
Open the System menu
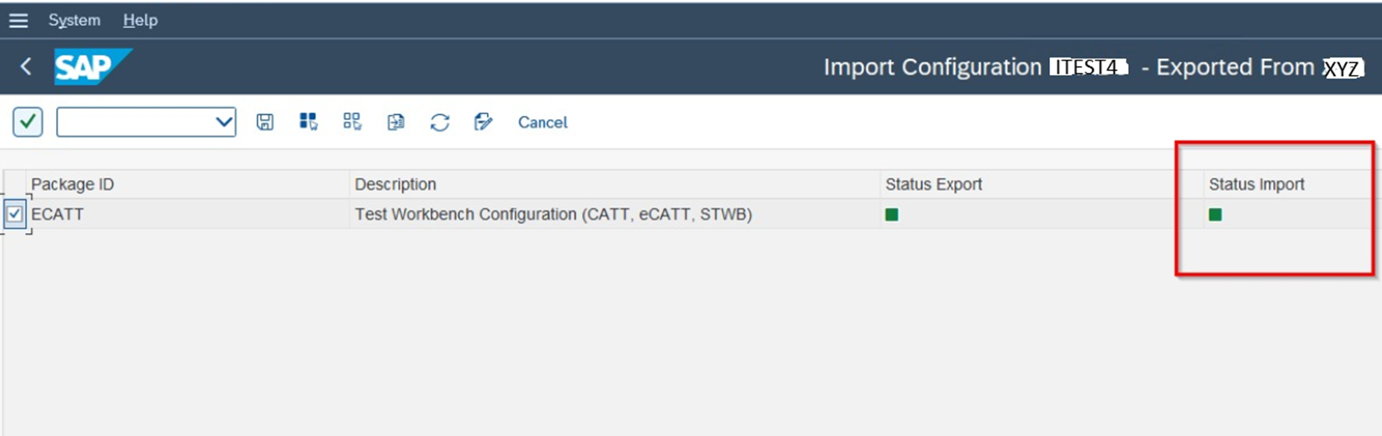pyautogui.click(x=74, y=21)
